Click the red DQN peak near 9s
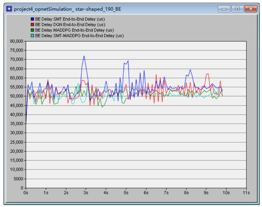Image resolution: width=262 pixels, height=207 pixels. 208,74
